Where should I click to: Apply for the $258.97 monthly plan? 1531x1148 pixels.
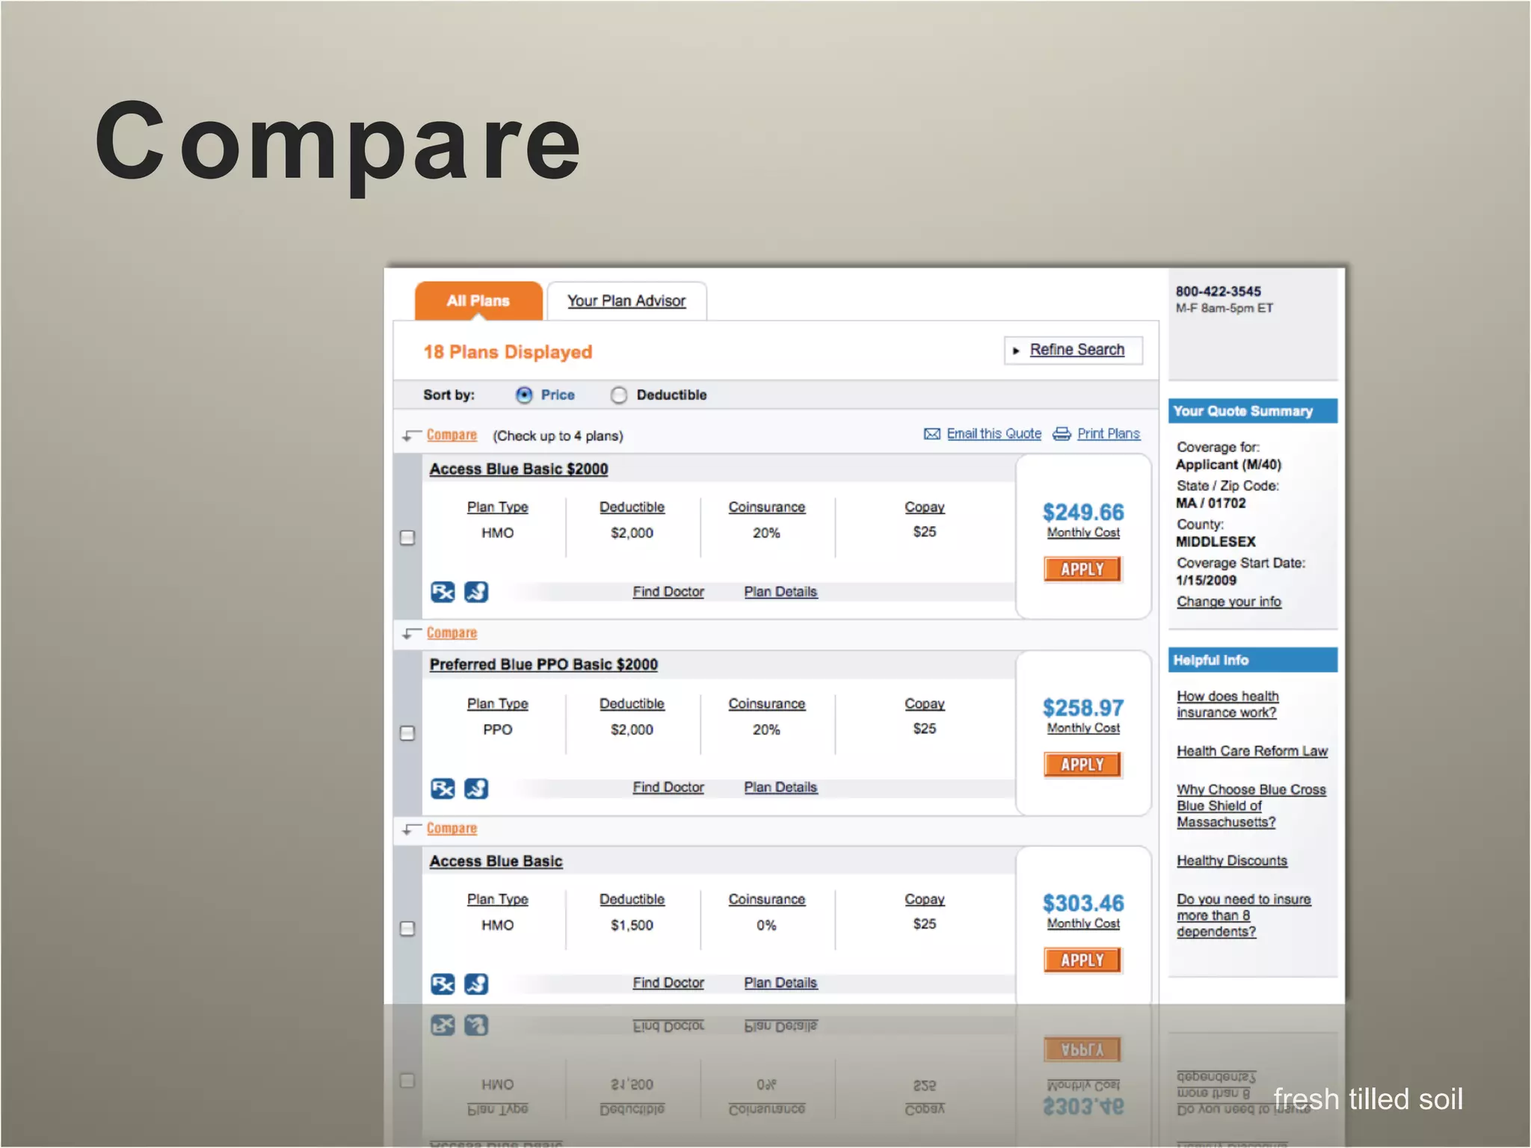pos(1082,765)
